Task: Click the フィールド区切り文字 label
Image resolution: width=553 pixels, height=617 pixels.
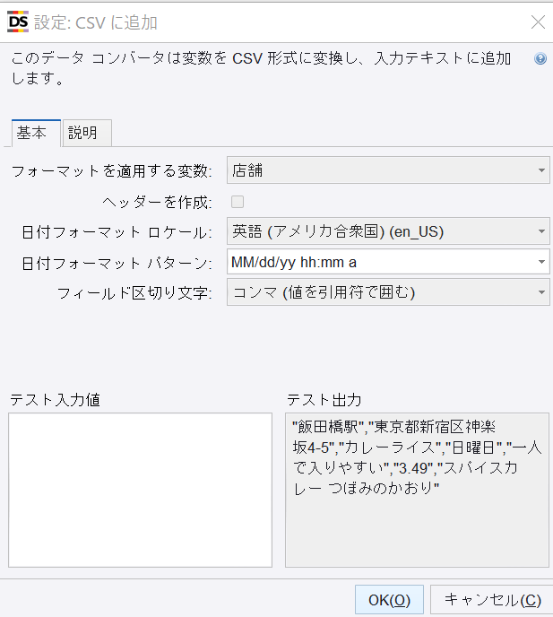Action: (134, 293)
